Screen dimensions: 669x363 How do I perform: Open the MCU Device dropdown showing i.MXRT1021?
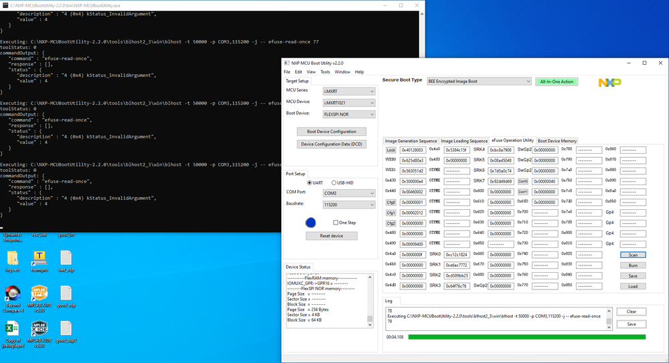[349, 103]
